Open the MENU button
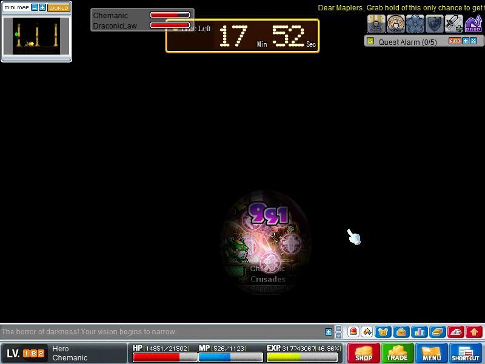The height and width of the screenshot is (364, 485). tap(431, 353)
